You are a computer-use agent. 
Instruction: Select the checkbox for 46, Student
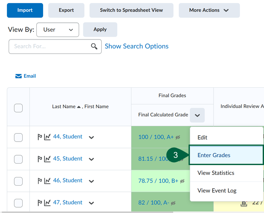(18, 181)
